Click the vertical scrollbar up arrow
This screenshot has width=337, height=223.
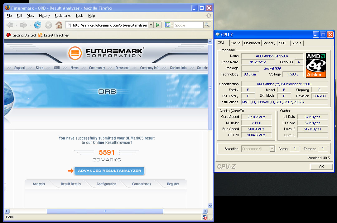210,42
